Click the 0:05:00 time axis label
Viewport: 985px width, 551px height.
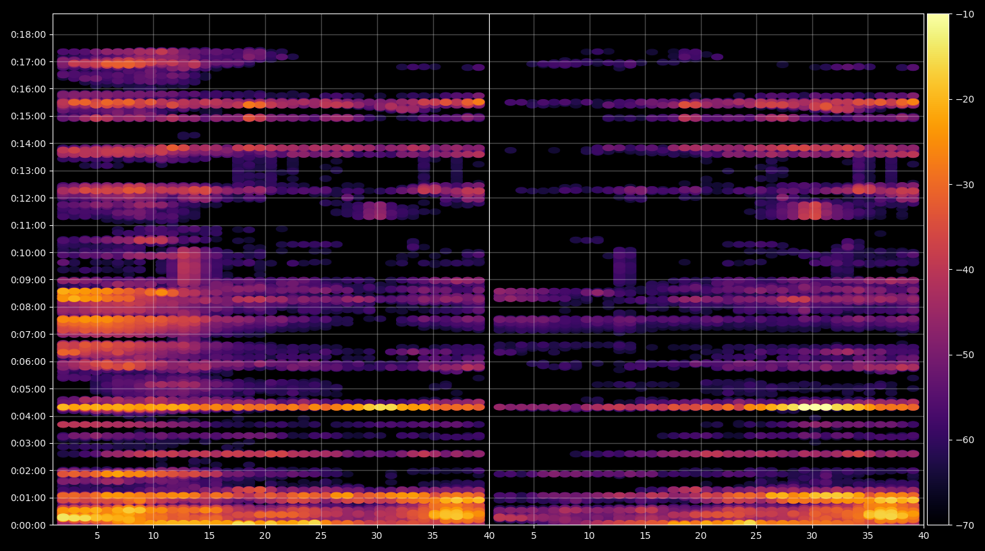(28, 389)
